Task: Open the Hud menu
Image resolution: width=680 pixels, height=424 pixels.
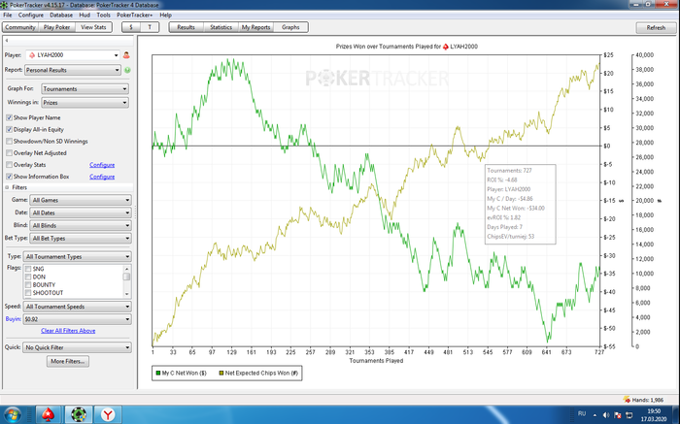Action: (85, 15)
